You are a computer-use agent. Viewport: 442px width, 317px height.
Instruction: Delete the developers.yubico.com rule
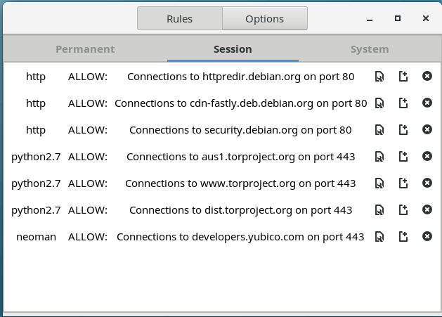[427, 237]
